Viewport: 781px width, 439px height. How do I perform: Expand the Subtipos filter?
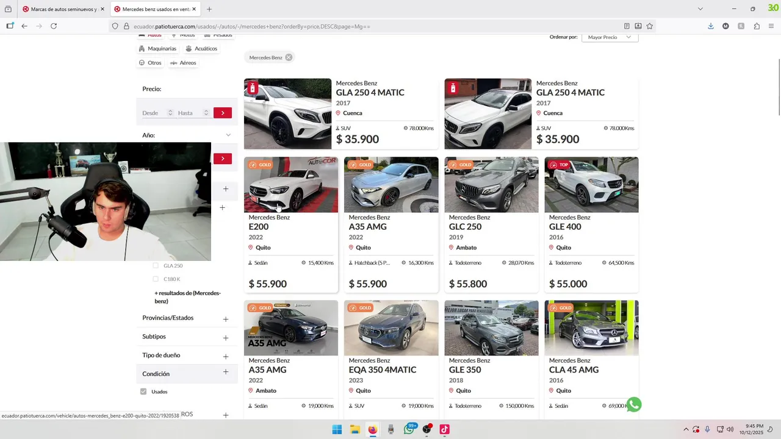[x=226, y=338]
